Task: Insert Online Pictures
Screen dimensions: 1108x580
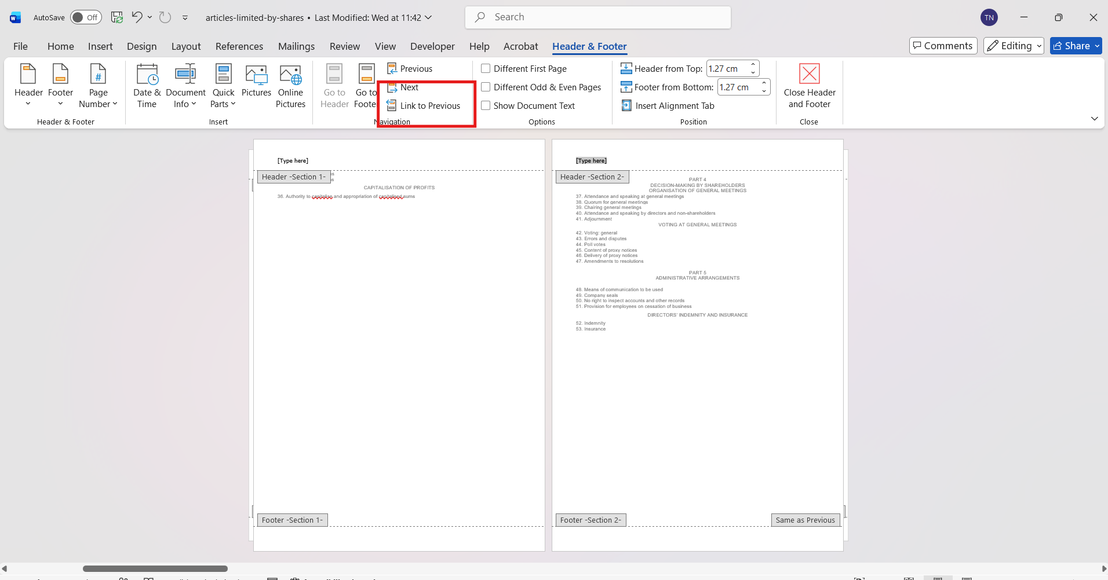Action: click(x=290, y=86)
